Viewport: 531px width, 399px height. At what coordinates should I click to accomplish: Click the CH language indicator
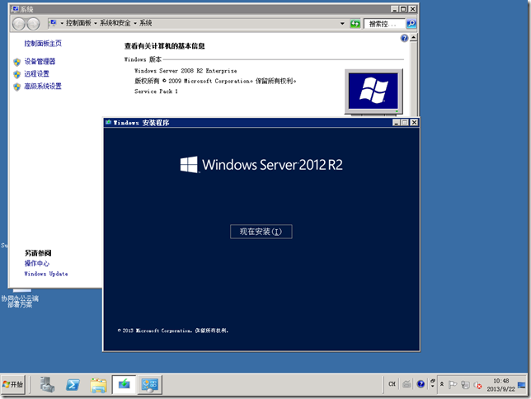(392, 384)
